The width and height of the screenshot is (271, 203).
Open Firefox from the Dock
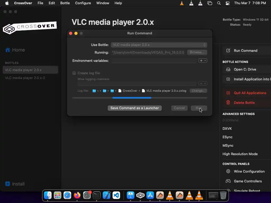tap(77, 195)
